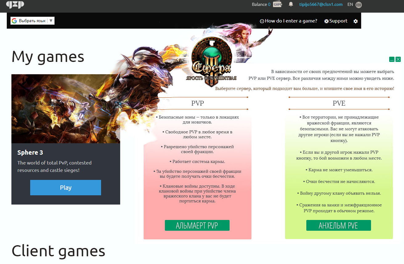The height and width of the screenshot is (264, 404).
Task: Click the 'Безопасные зоны' bullet text
Action: [197, 120]
